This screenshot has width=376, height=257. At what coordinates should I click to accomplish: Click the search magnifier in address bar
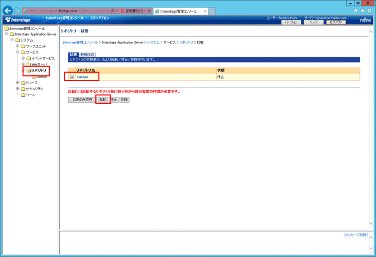click(113, 11)
